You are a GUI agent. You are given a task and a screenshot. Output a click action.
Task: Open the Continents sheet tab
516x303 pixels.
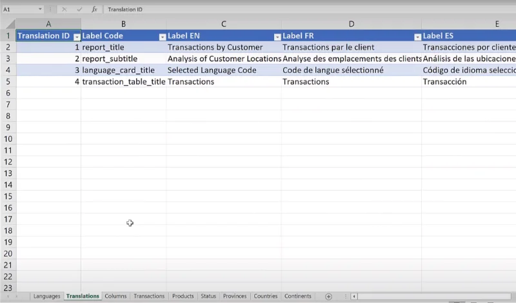coord(298,296)
